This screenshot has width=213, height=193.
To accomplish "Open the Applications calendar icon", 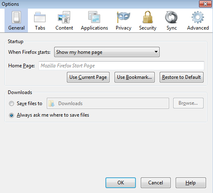I will pyautogui.click(x=94, y=17).
